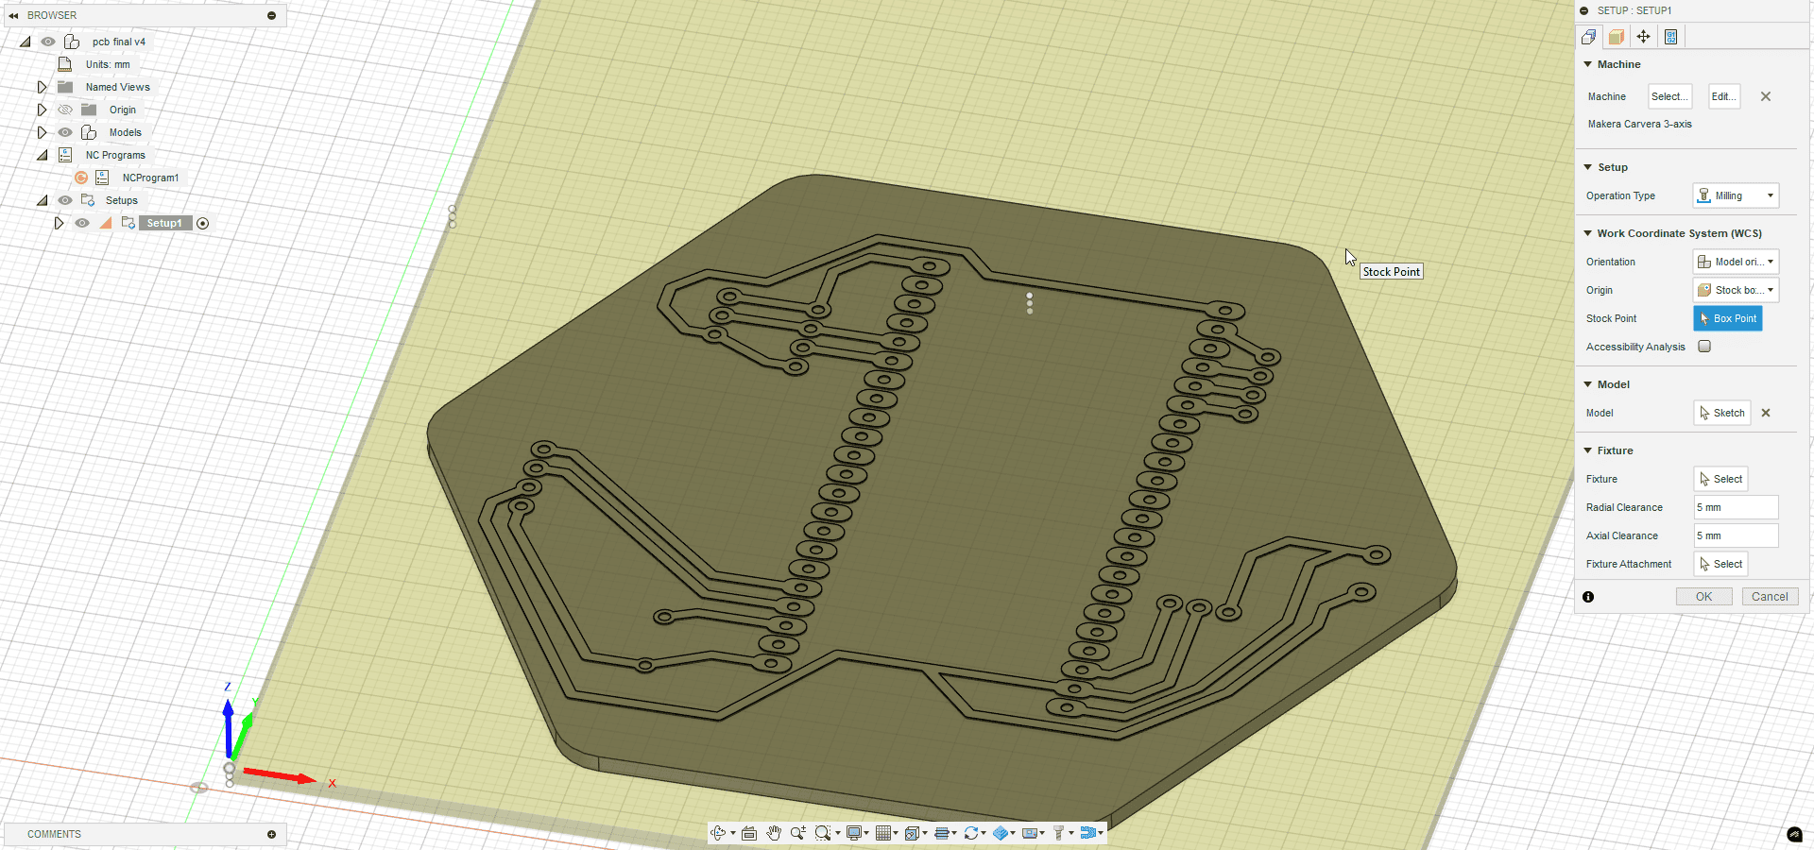Image resolution: width=1814 pixels, height=850 pixels.
Task: Activate the Look At tool
Action: 749,833
